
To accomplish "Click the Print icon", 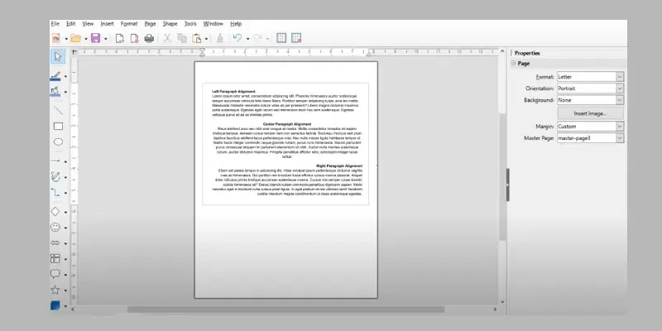I will pos(149,38).
